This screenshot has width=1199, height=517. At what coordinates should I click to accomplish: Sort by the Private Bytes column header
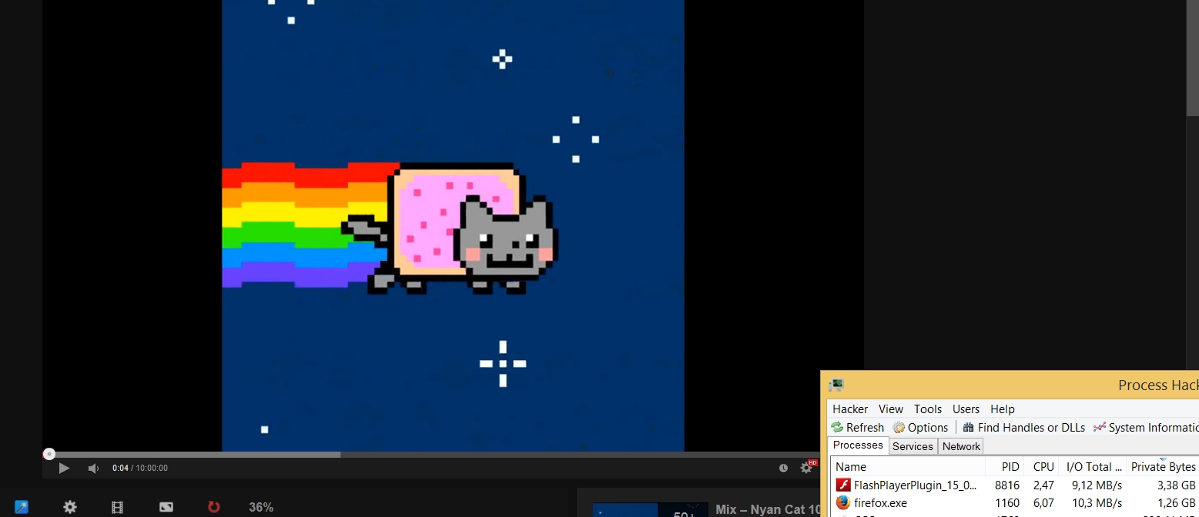(x=1163, y=466)
